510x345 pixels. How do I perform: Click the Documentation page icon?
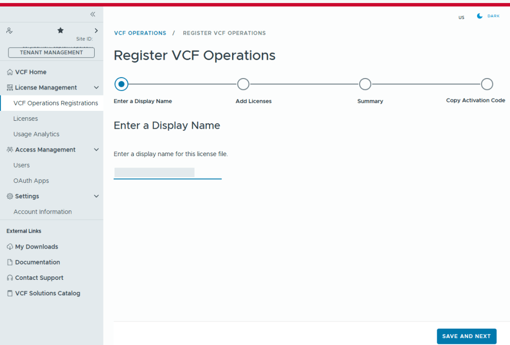coord(9,262)
